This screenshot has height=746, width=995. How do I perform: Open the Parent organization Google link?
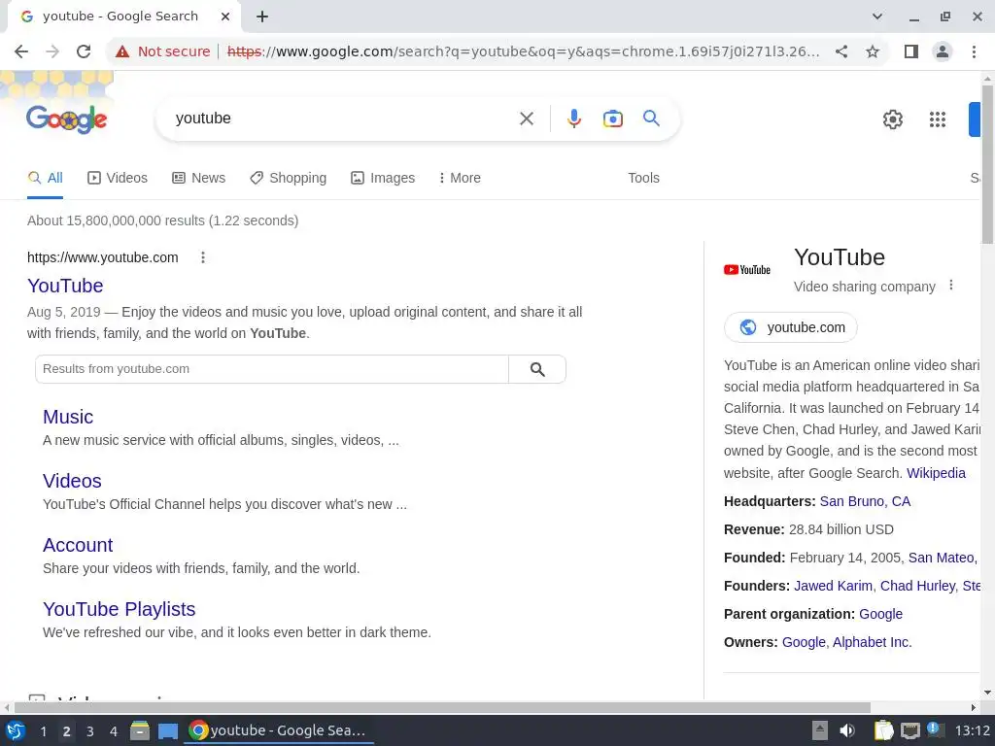pos(880,614)
